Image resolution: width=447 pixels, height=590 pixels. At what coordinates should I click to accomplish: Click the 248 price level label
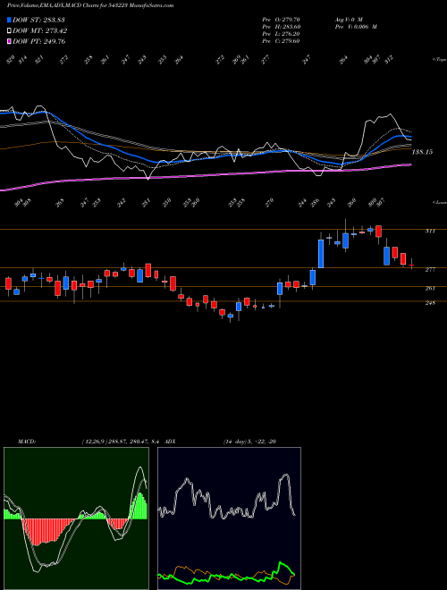click(430, 302)
